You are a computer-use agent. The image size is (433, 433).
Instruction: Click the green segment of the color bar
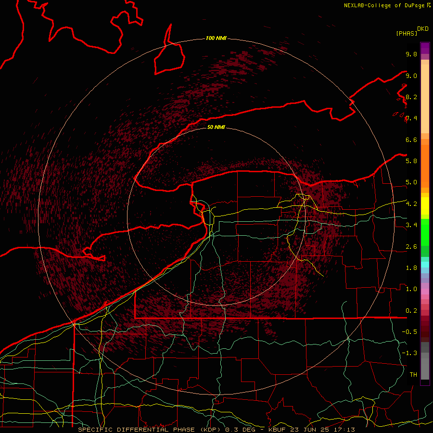tap(425, 232)
